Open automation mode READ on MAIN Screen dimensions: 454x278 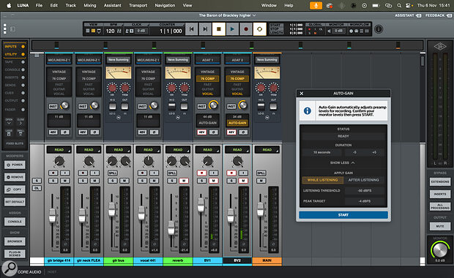267,149
